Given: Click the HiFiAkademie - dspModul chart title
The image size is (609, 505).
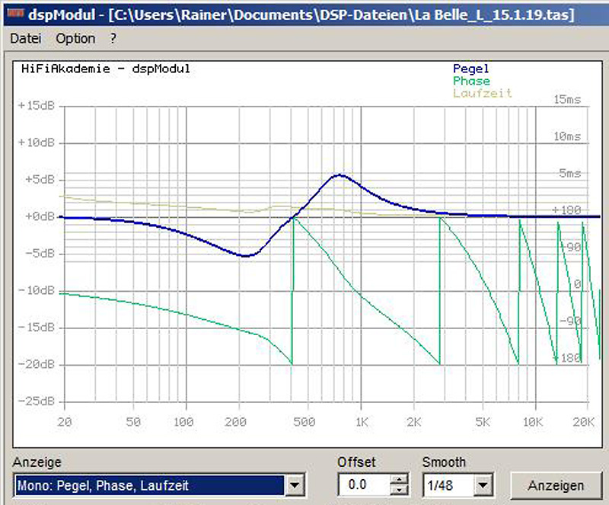Looking at the screenshot, I should point(106,69).
